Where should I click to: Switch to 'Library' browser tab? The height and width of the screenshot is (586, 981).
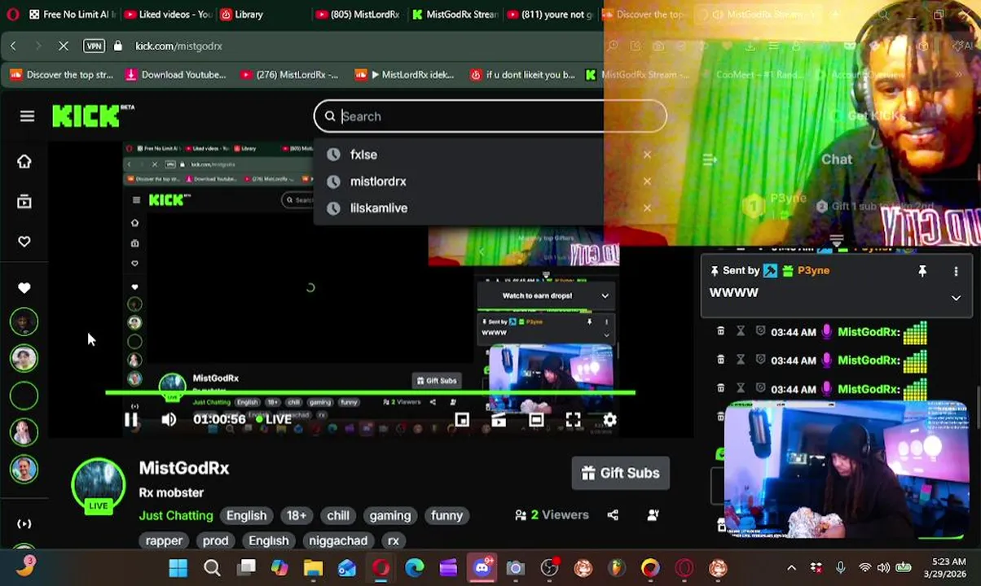240,15
